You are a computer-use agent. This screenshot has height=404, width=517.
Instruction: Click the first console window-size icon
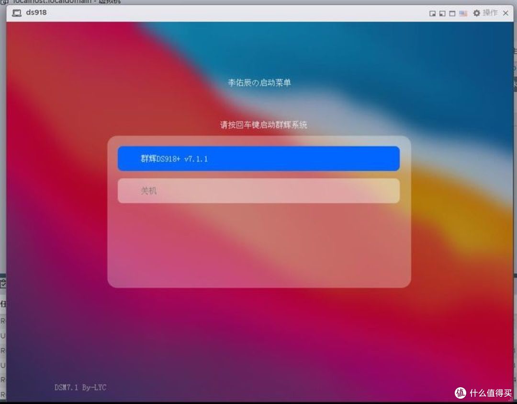[x=432, y=13]
